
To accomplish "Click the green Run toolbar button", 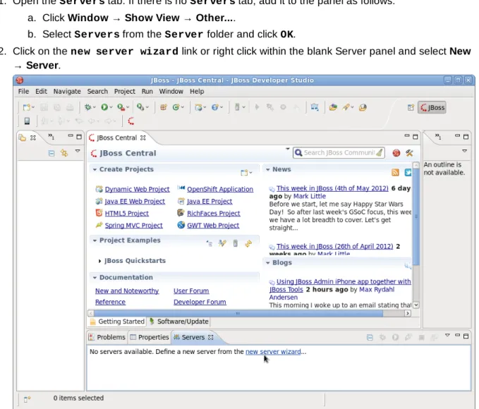I will click(x=104, y=107).
